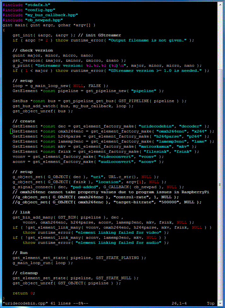225x308 pixels.
Task: Click the vertical scrollbar thumb grip
Action: pyautogui.click(x=220, y=185)
